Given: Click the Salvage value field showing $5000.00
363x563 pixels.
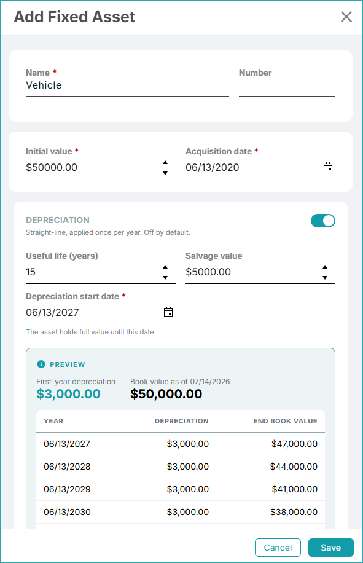Looking at the screenshot, I should click(x=252, y=272).
